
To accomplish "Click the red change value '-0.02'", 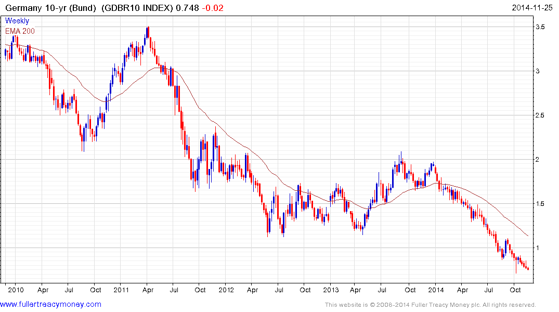I will 213,8.
